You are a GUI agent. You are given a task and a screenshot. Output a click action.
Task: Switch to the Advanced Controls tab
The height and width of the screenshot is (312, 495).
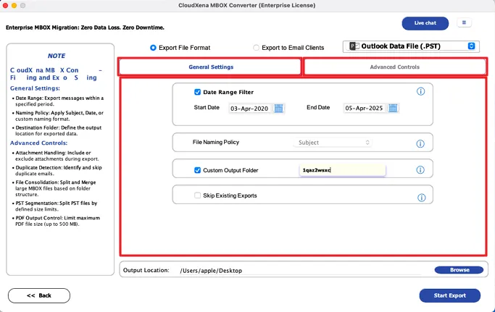click(x=394, y=67)
